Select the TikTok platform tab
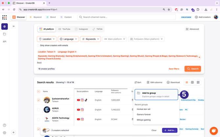Image resolution: width=220 pixels, height=137 pixels. (98, 29)
